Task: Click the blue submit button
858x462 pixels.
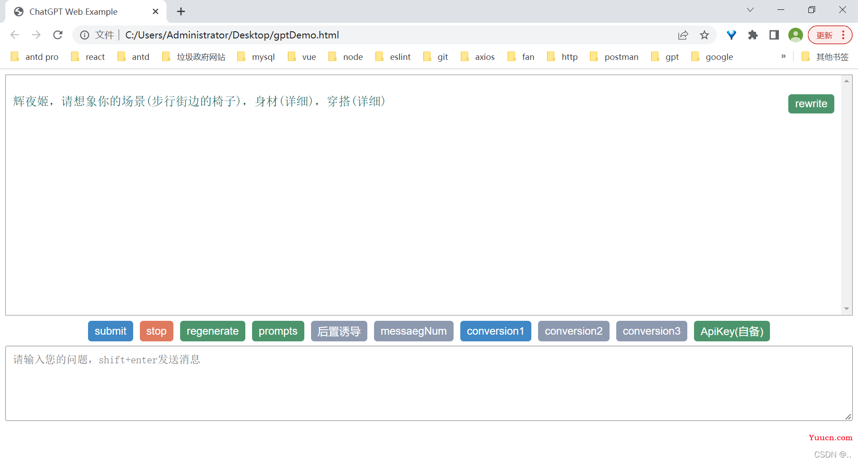Action: point(110,331)
